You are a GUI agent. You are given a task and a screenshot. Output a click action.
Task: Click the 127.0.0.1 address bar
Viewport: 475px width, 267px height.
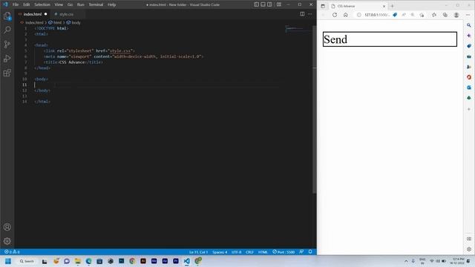pyautogui.click(x=377, y=15)
